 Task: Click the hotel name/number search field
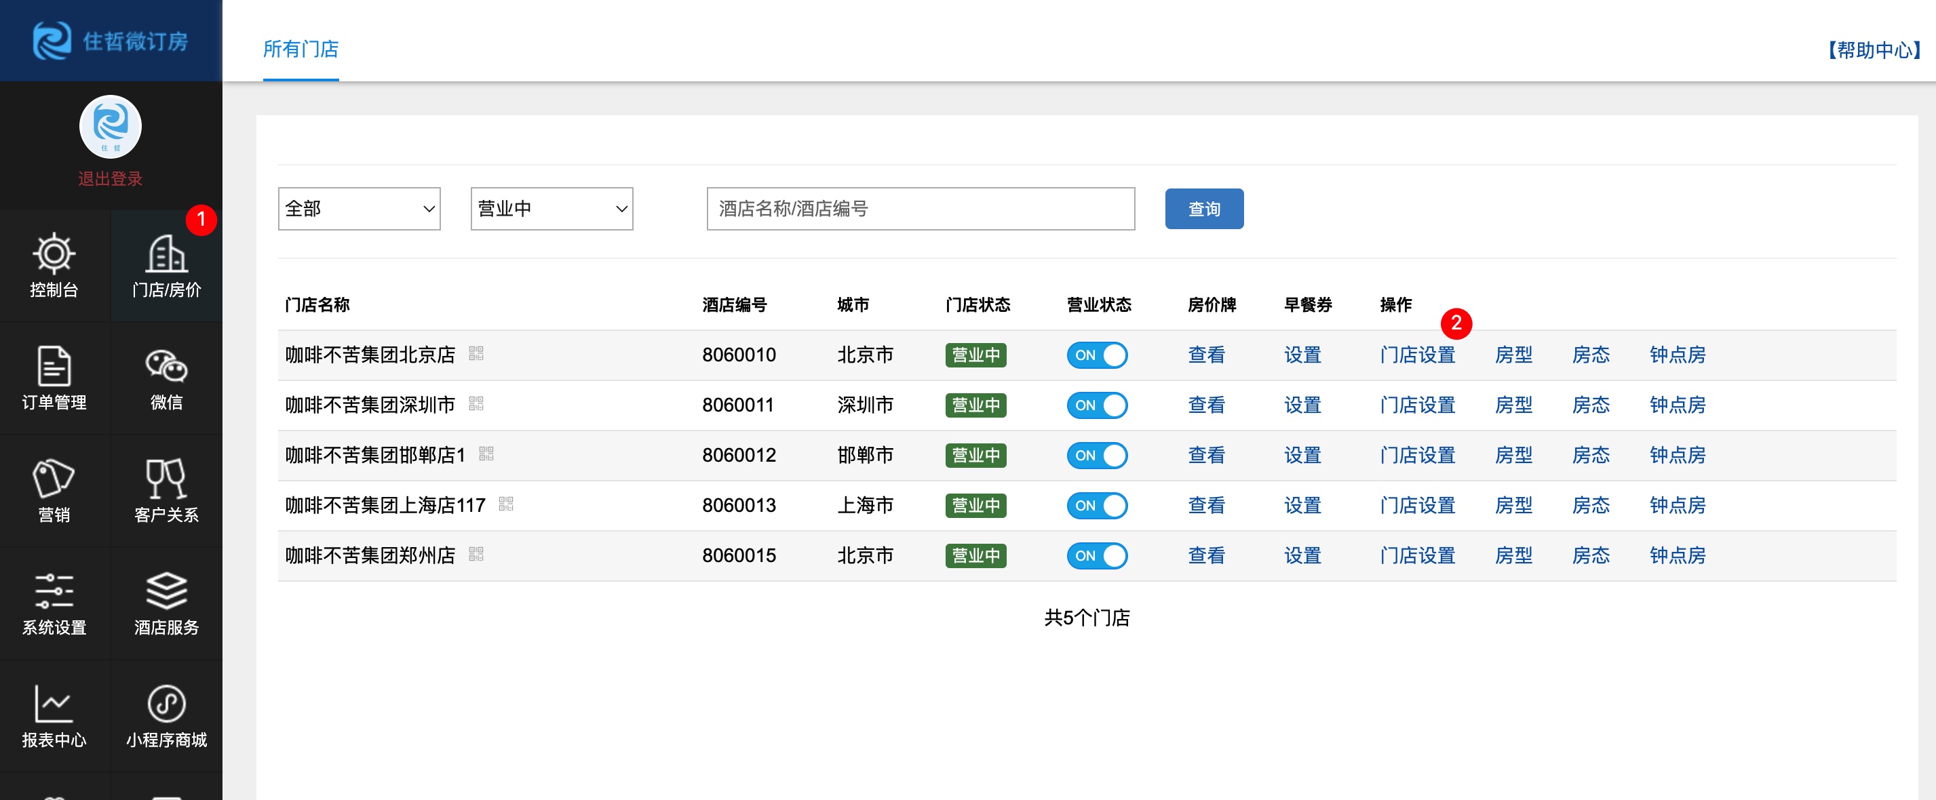[920, 209]
